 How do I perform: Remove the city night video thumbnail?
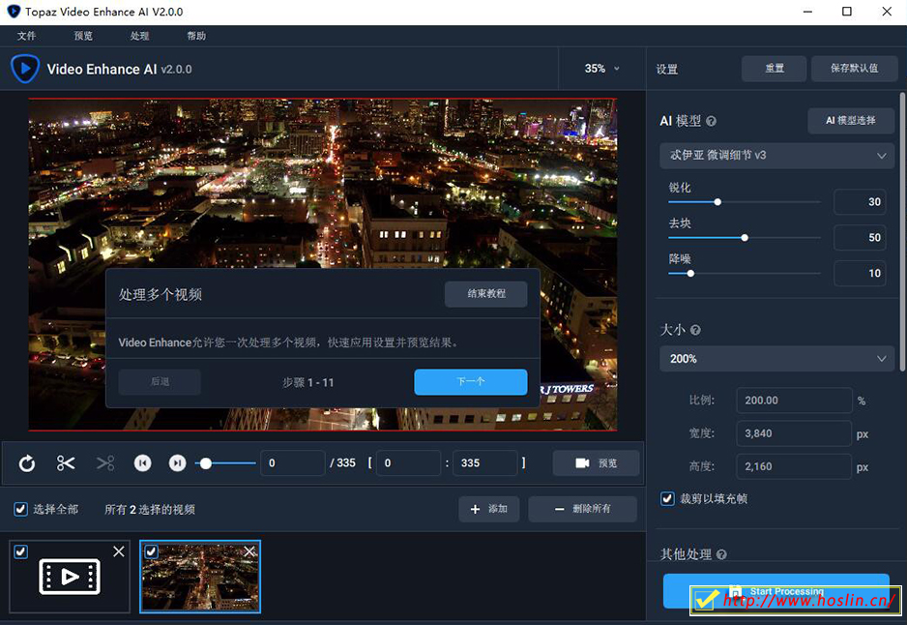[249, 551]
